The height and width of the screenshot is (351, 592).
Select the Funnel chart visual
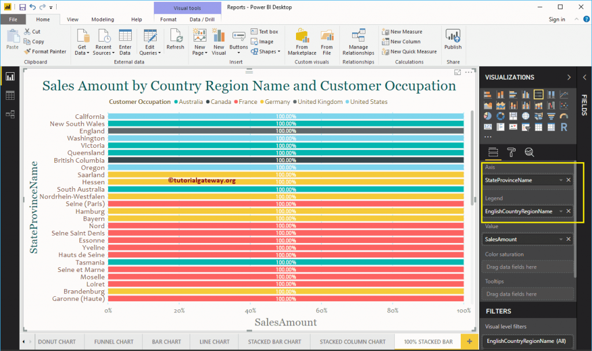[551, 115]
